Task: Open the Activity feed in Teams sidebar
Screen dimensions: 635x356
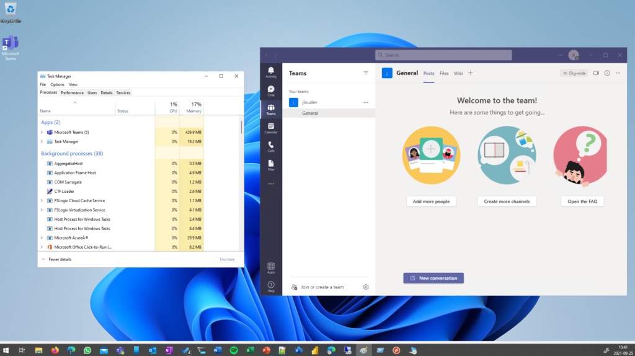Action: (x=271, y=73)
